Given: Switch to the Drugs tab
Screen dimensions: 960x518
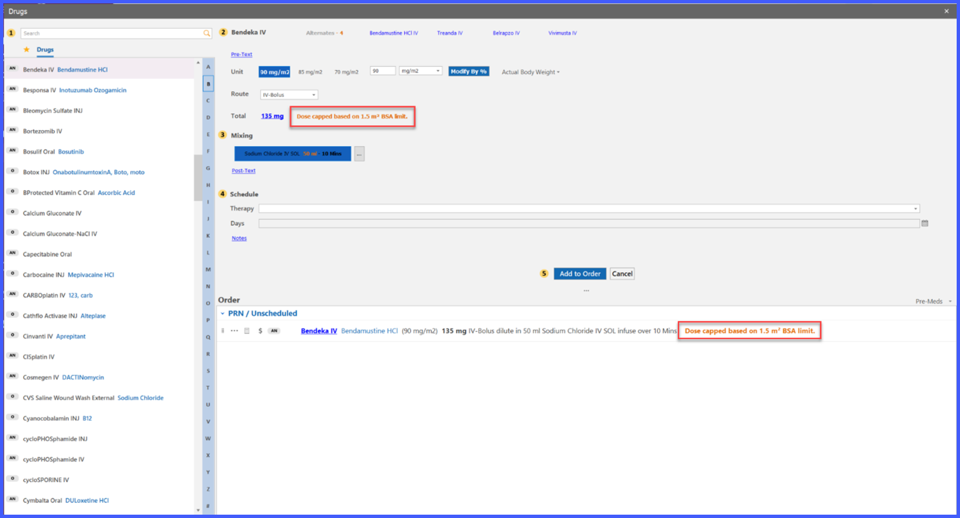Looking at the screenshot, I should click(x=45, y=50).
